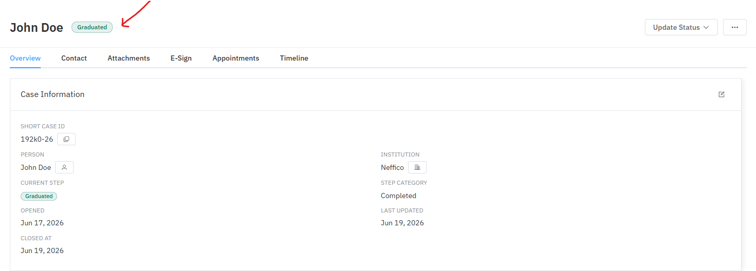Screen dimensions: 756x271
Task: Click the Graduated badge under Current Step
Action: click(x=39, y=196)
